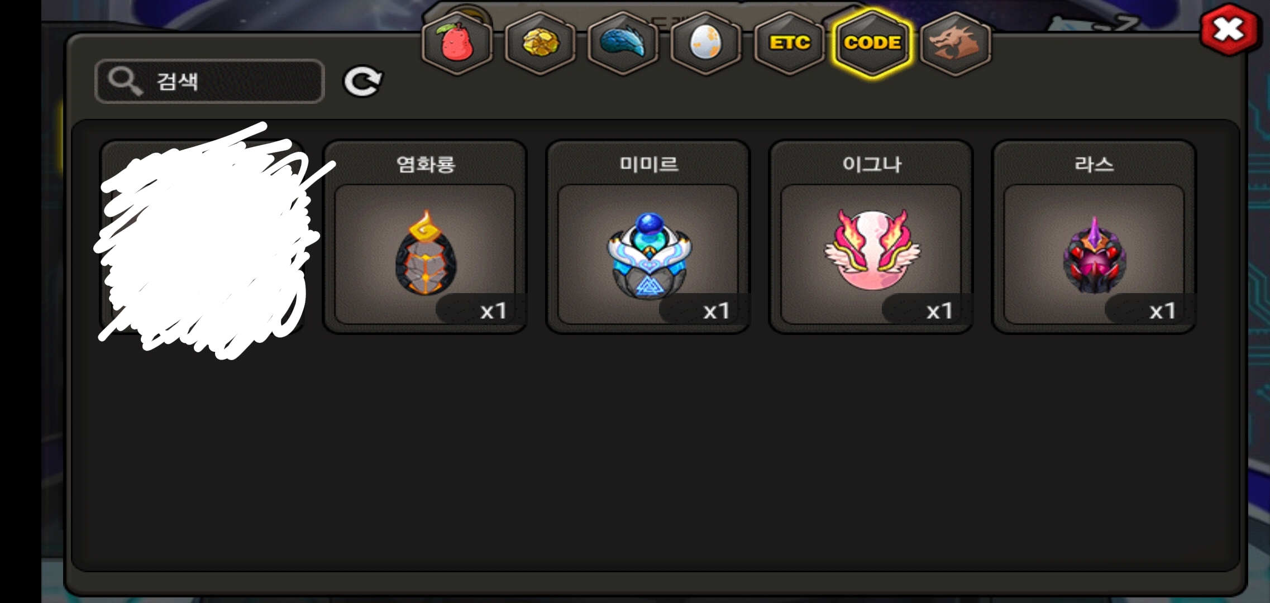
Task: Focus the 검색 search input field
Action: [x=209, y=82]
